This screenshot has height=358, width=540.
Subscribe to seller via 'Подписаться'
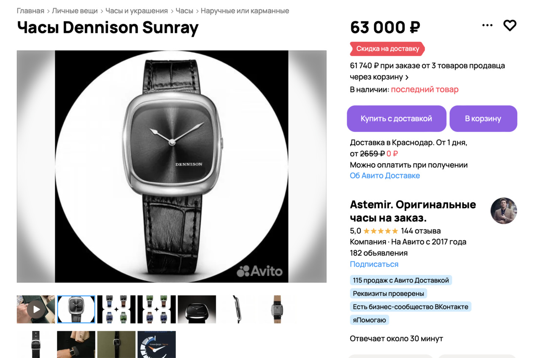[x=374, y=264]
